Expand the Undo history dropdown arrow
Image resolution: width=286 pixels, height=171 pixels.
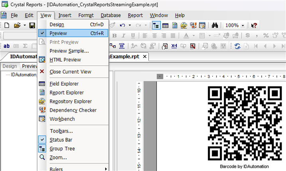coord(130,25)
